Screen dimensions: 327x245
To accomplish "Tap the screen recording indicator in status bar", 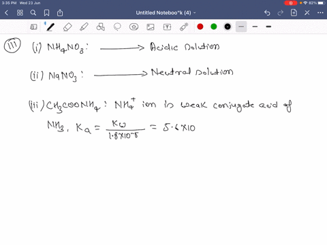I will pyautogui.click(x=290, y=3).
